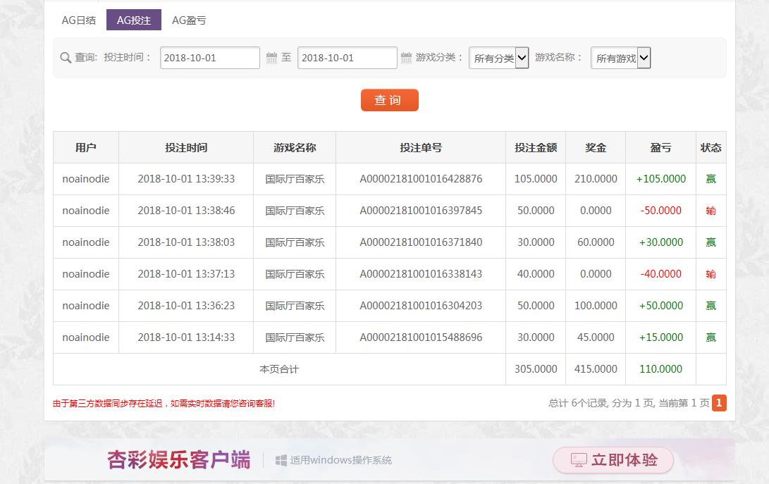Click the 奖金 column header
The height and width of the screenshot is (484, 769).
[596, 148]
